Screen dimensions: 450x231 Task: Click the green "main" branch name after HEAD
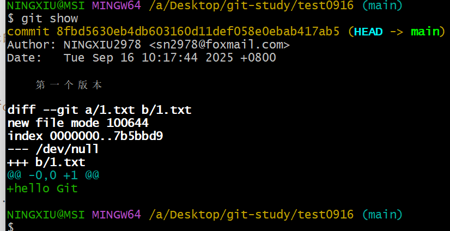[424, 32]
